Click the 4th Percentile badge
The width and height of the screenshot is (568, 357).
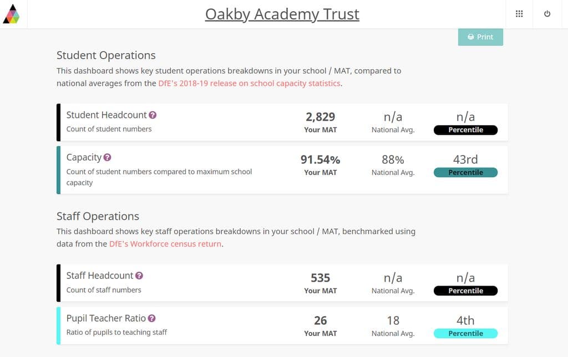tap(465, 333)
